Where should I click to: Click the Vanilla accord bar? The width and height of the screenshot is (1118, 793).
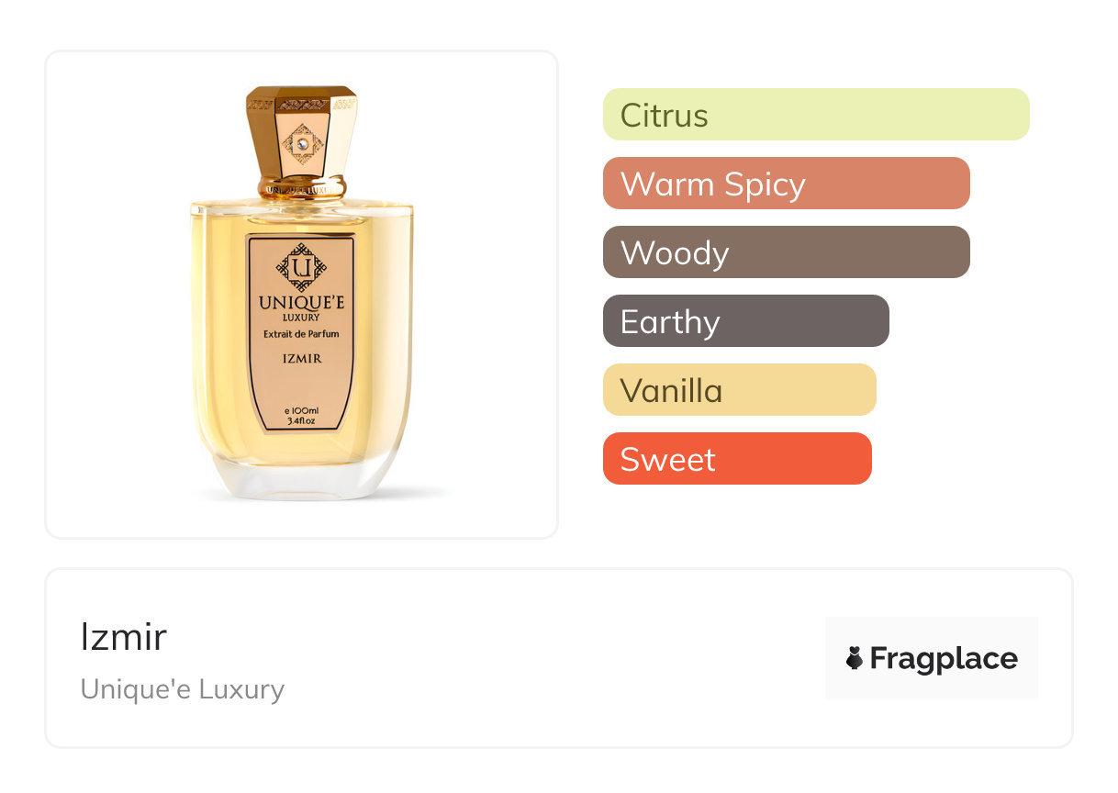click(x=740, y=390)
